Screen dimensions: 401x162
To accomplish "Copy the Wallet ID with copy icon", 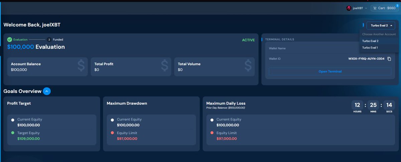I will point(389,59).
